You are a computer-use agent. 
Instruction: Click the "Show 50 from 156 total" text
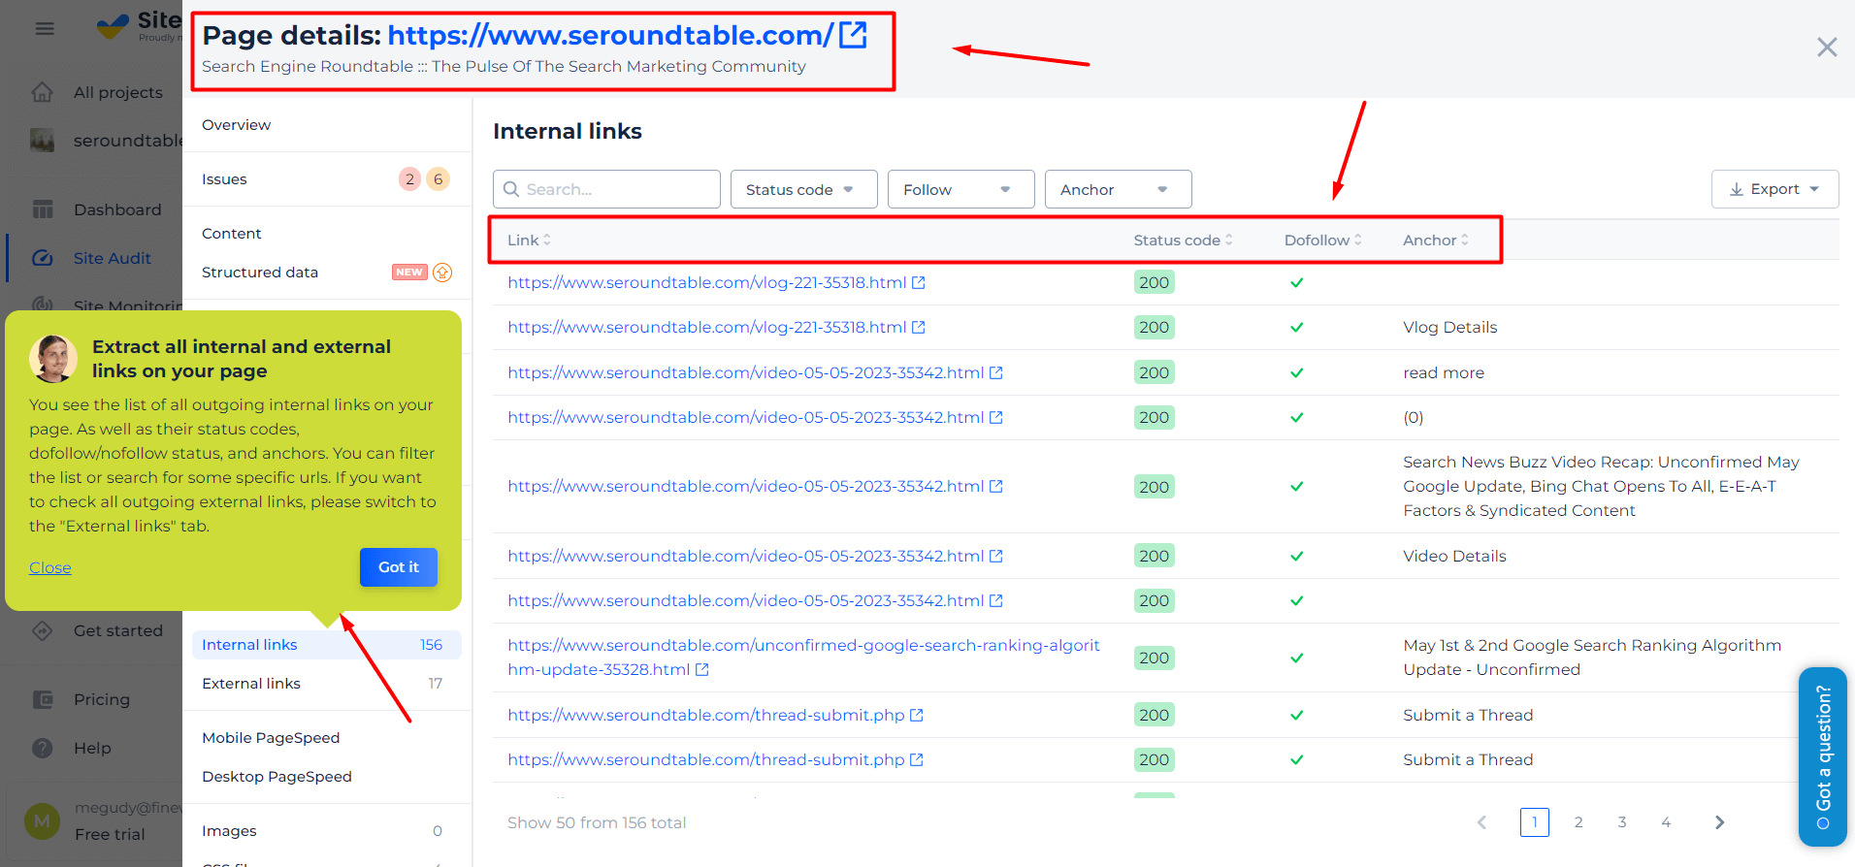tap(597, 822)
